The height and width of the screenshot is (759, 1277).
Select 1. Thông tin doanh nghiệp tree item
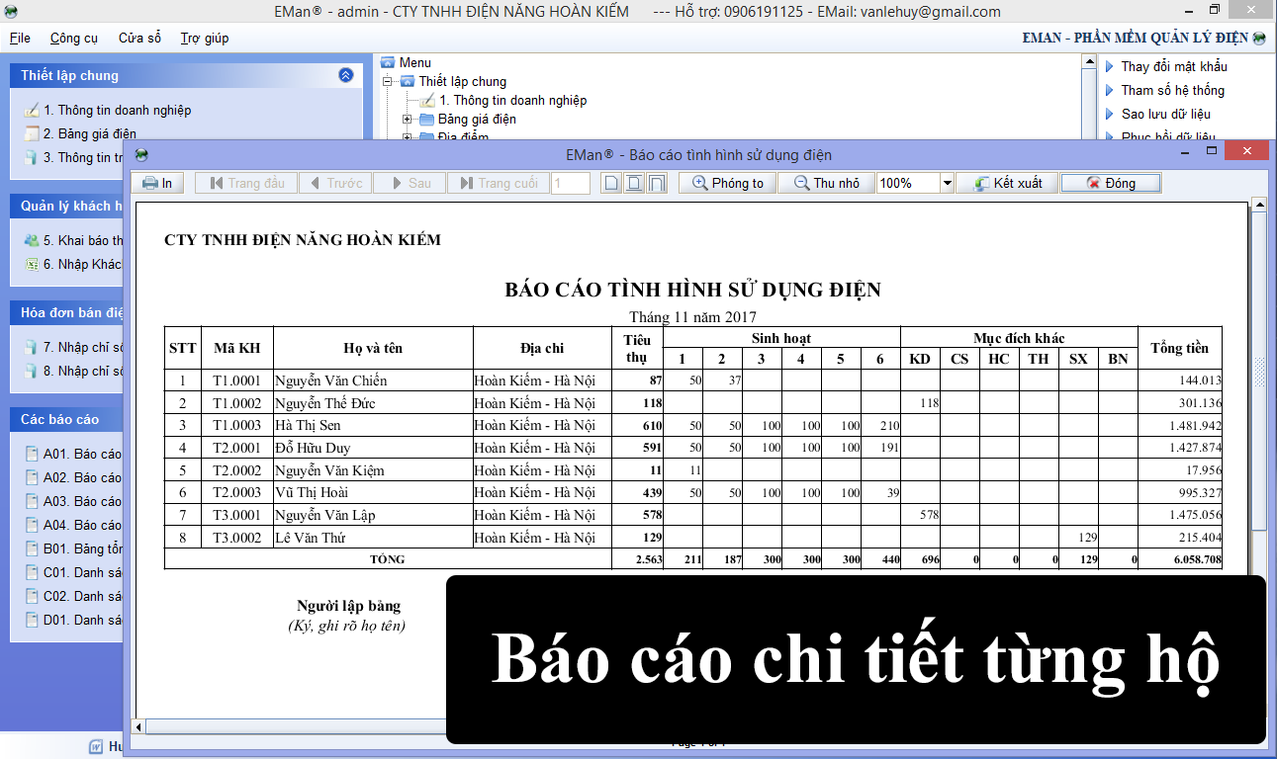[x=512, y=100]
